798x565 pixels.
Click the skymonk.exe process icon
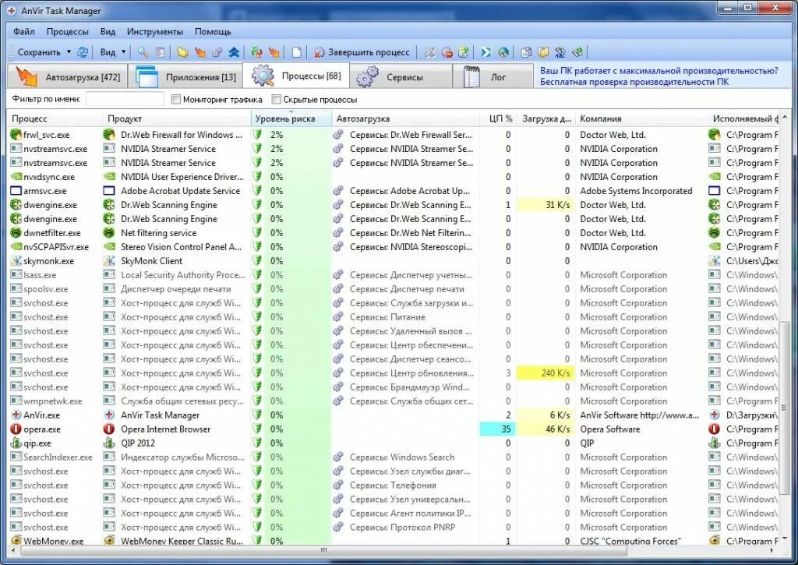(16, 260)
